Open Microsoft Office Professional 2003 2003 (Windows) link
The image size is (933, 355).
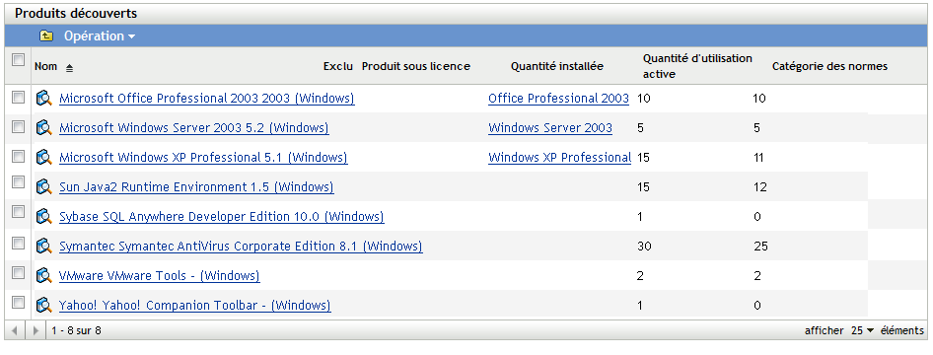pos(207,99)
